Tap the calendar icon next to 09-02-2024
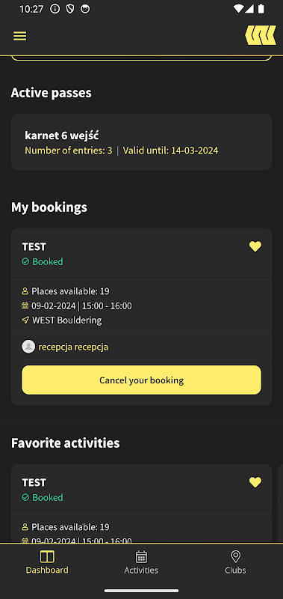Viewport: 283px width, 599px height. point(25,305)
